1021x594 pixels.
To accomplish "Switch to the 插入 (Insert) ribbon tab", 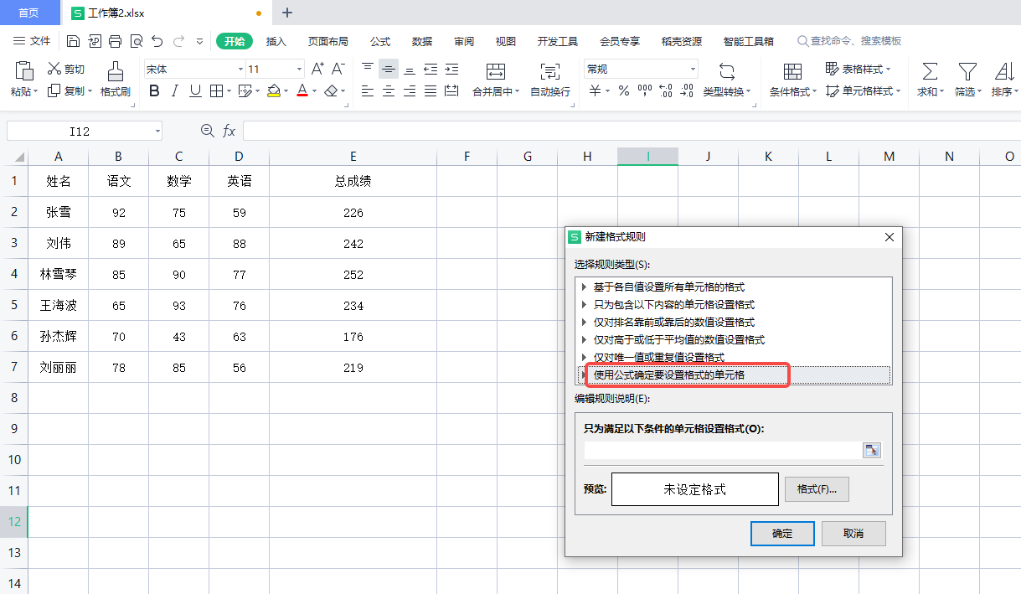I will [x=276, y=41].
